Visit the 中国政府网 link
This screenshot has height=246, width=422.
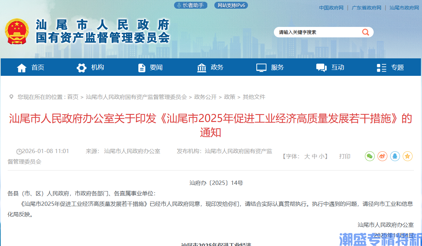coord(331,7)
